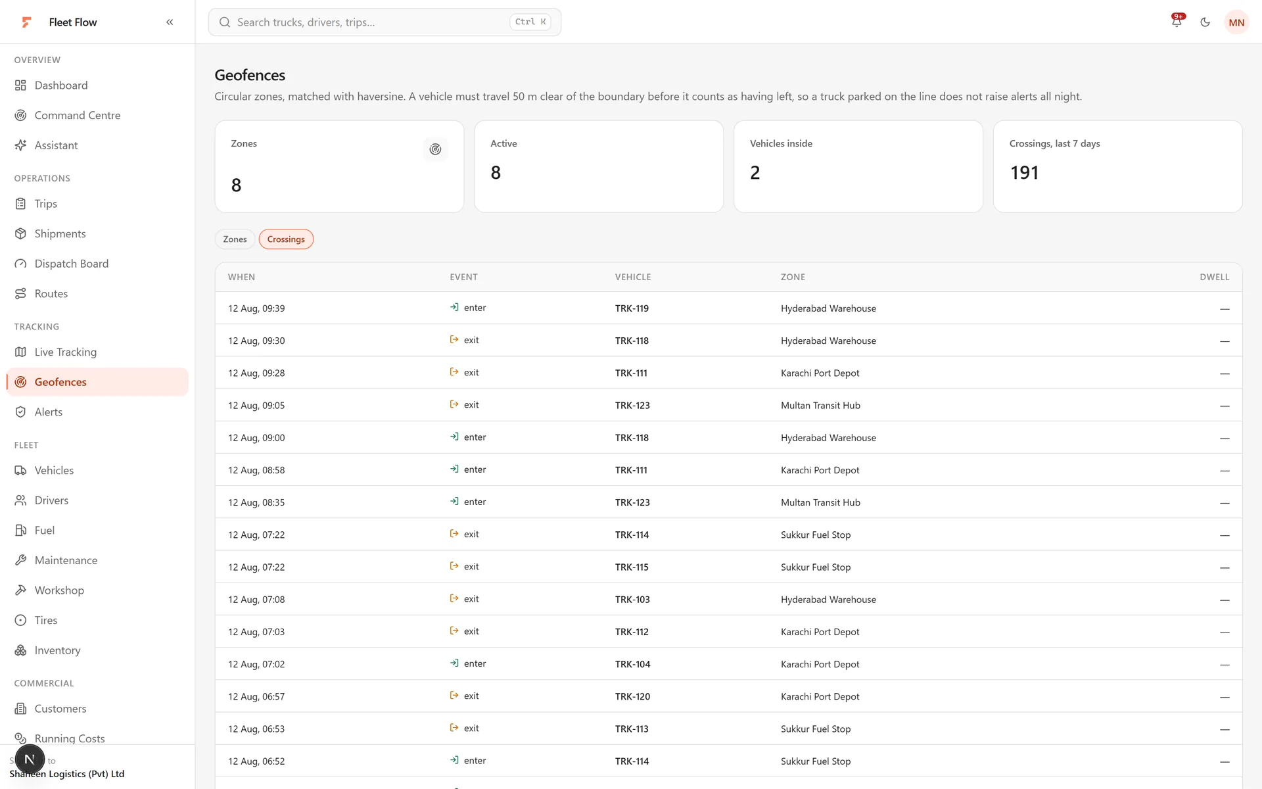Click the WHEN column header
This screenshot has height=789, width=1262.
pyautogui.click(x=241, y=277)
